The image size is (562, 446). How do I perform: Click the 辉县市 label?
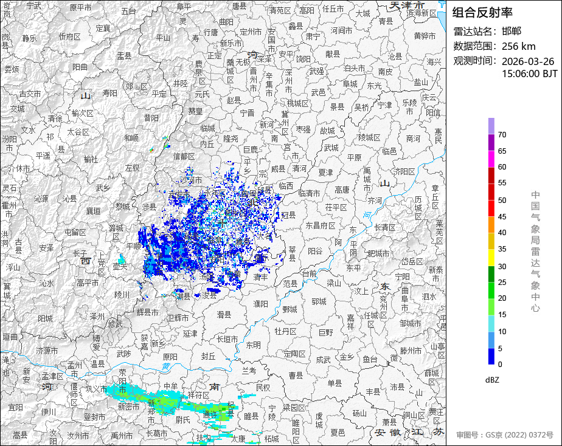pyautogui.click(x=147, y=312)
